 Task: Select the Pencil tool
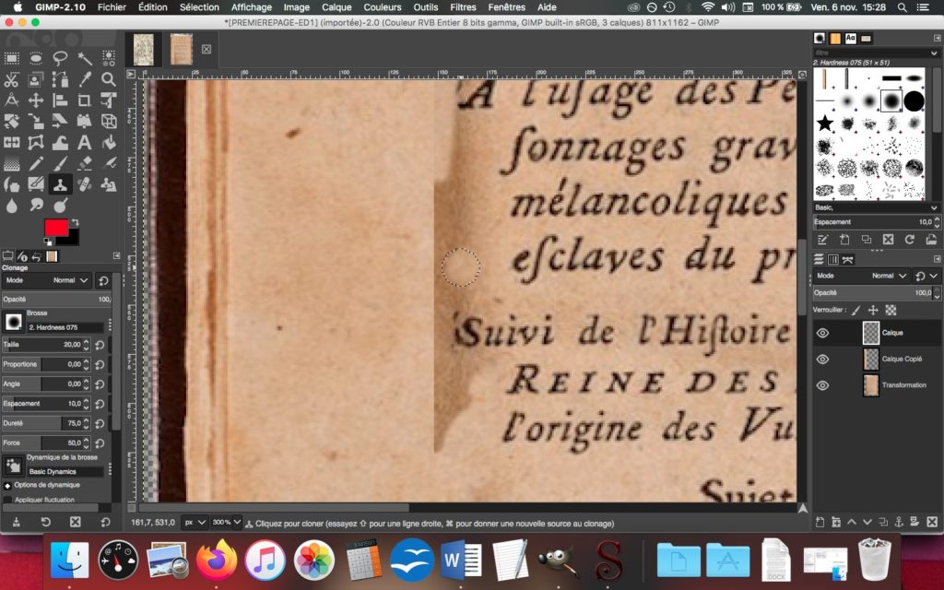click(x=36, y=164)
